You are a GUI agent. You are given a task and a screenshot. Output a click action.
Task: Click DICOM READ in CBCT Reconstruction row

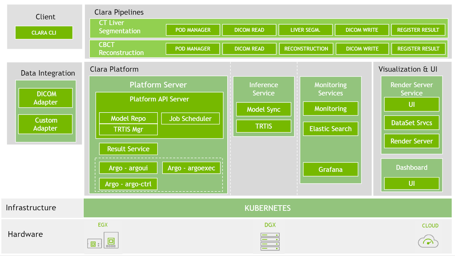click(x=249, y=49)
